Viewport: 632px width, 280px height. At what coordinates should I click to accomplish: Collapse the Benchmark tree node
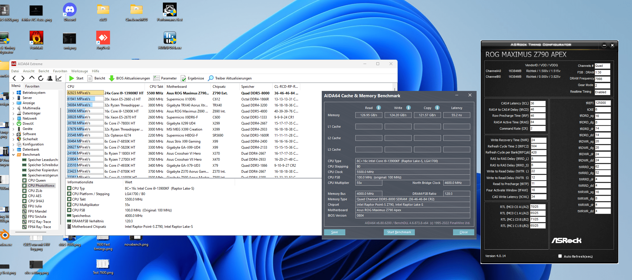(13, 155)
